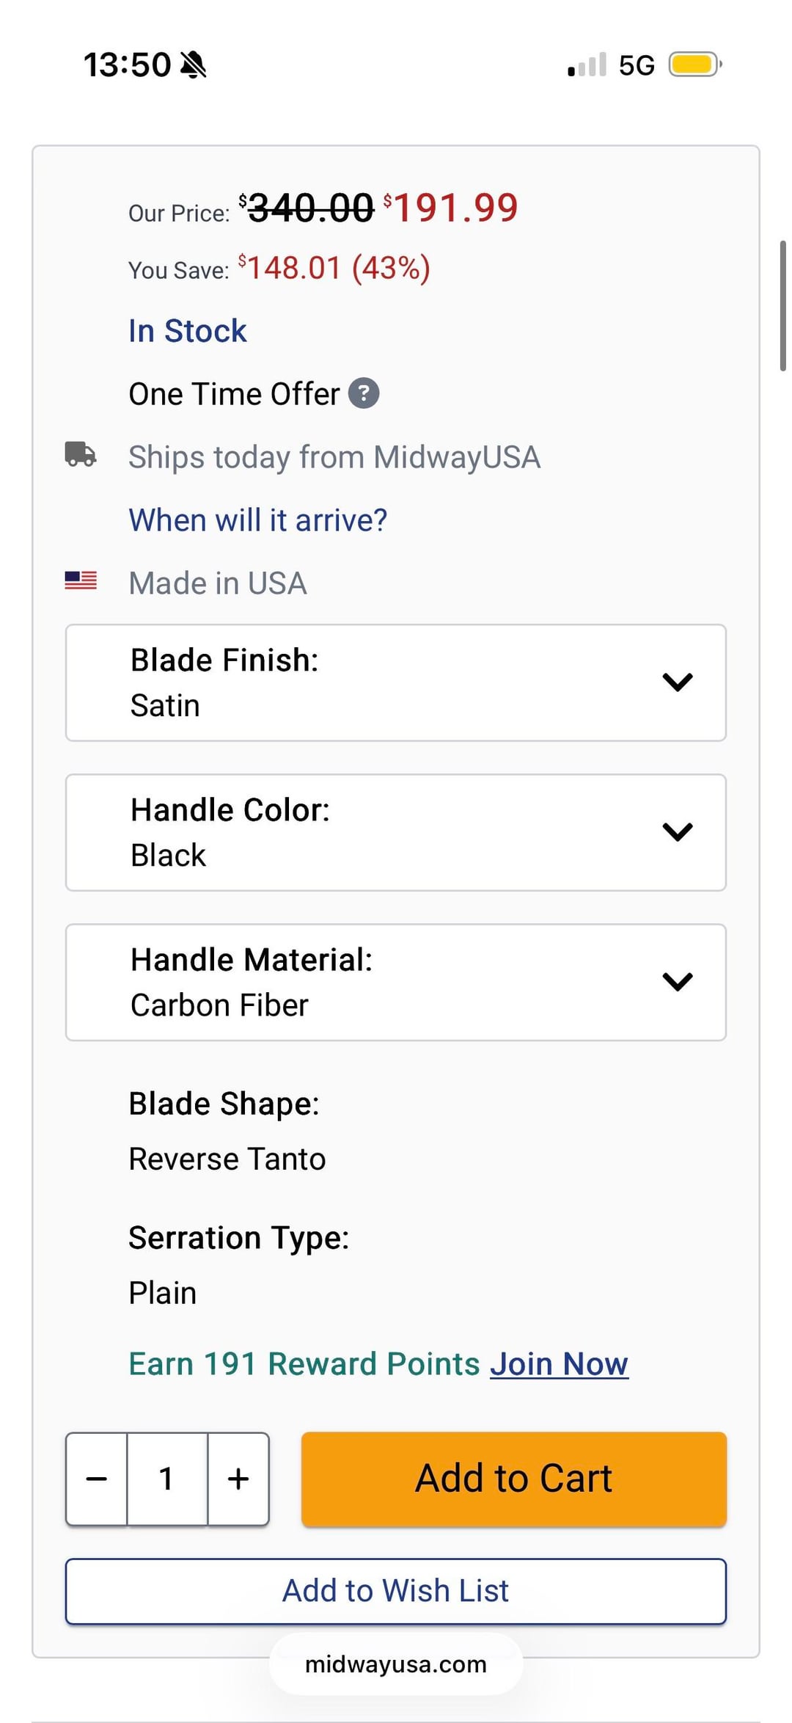Click the page scrollbar handle

[782, 305]
